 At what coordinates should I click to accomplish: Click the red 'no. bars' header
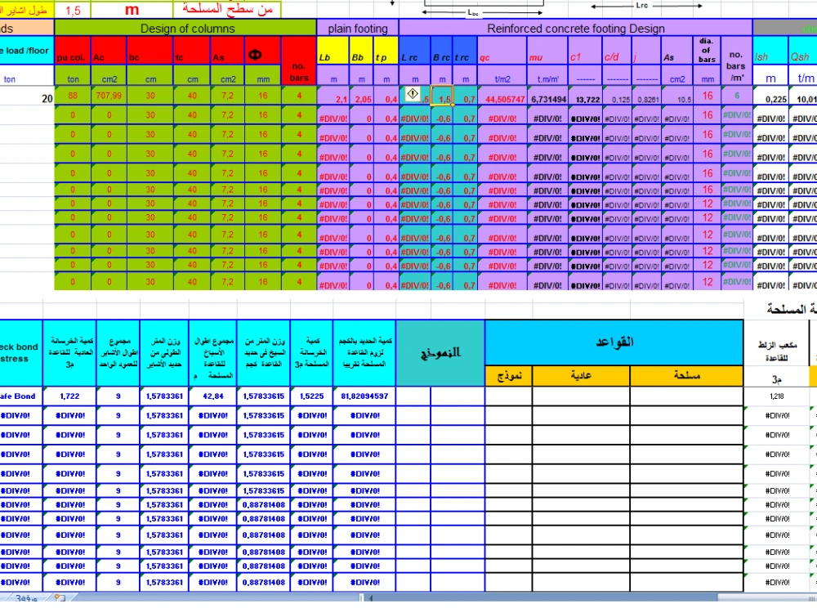(x=298, y=60)
